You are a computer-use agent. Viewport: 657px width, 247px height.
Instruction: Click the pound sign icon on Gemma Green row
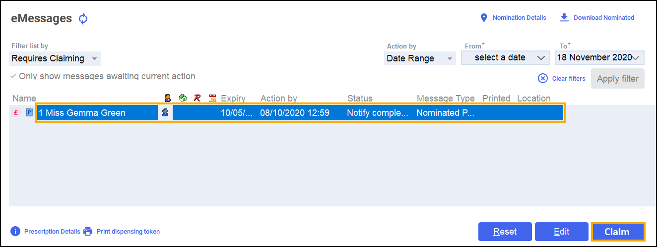click(x=16, y=113)
